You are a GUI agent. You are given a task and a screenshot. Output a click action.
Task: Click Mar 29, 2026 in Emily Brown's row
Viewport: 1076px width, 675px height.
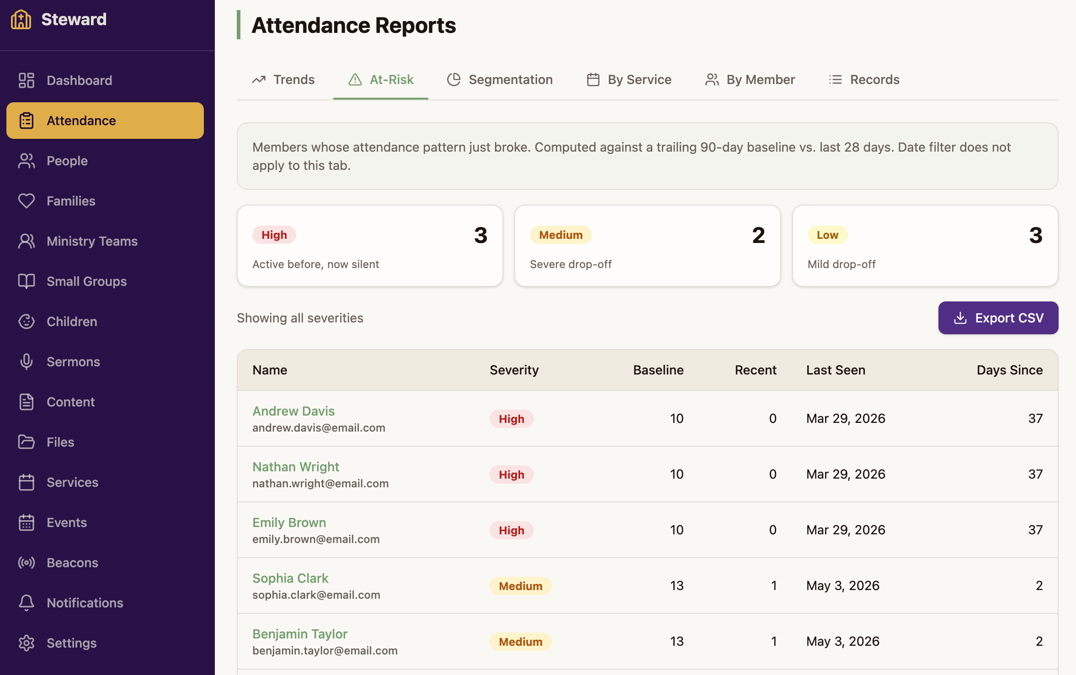pos(846,530)
